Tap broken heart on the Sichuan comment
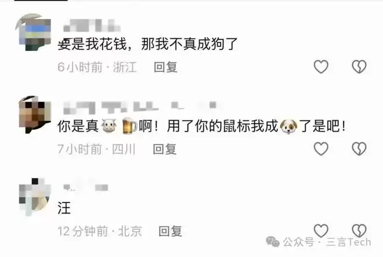Screen dimensions: 383x257 point(359,149)
